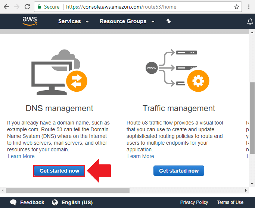Screen dimensions: 255x208
Task: Bookmark this page with the star icon
Action: tap(237, 7)
